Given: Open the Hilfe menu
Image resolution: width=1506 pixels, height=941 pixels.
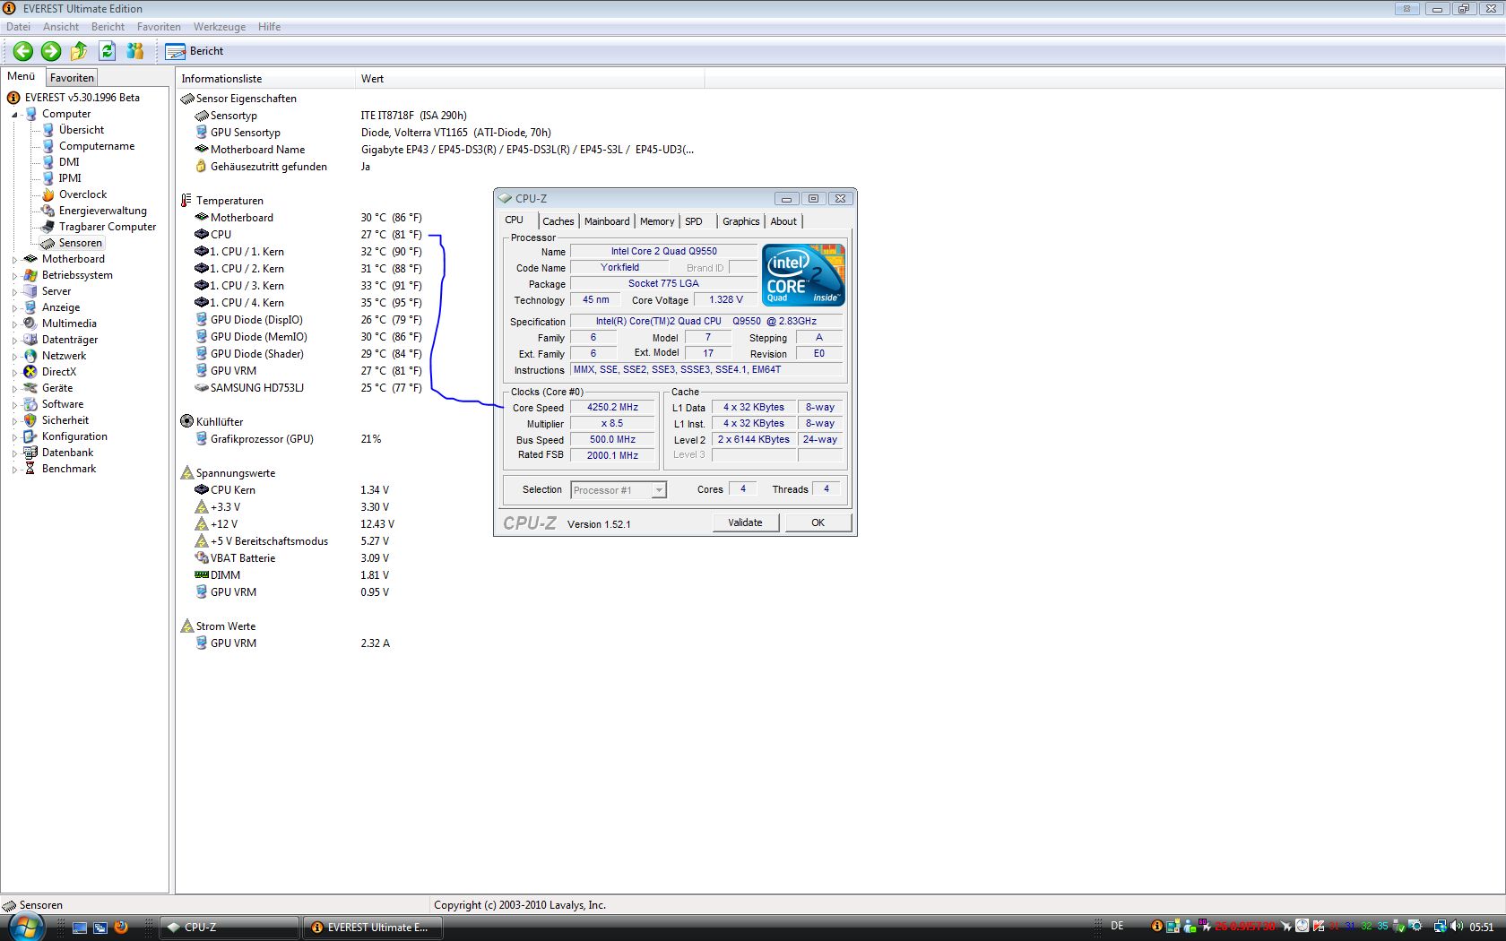Looking at the screenshot, I should [269, 27].
